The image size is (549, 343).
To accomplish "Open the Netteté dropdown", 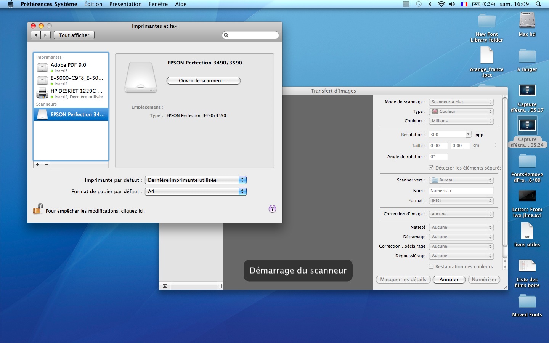I will (461, 227).
